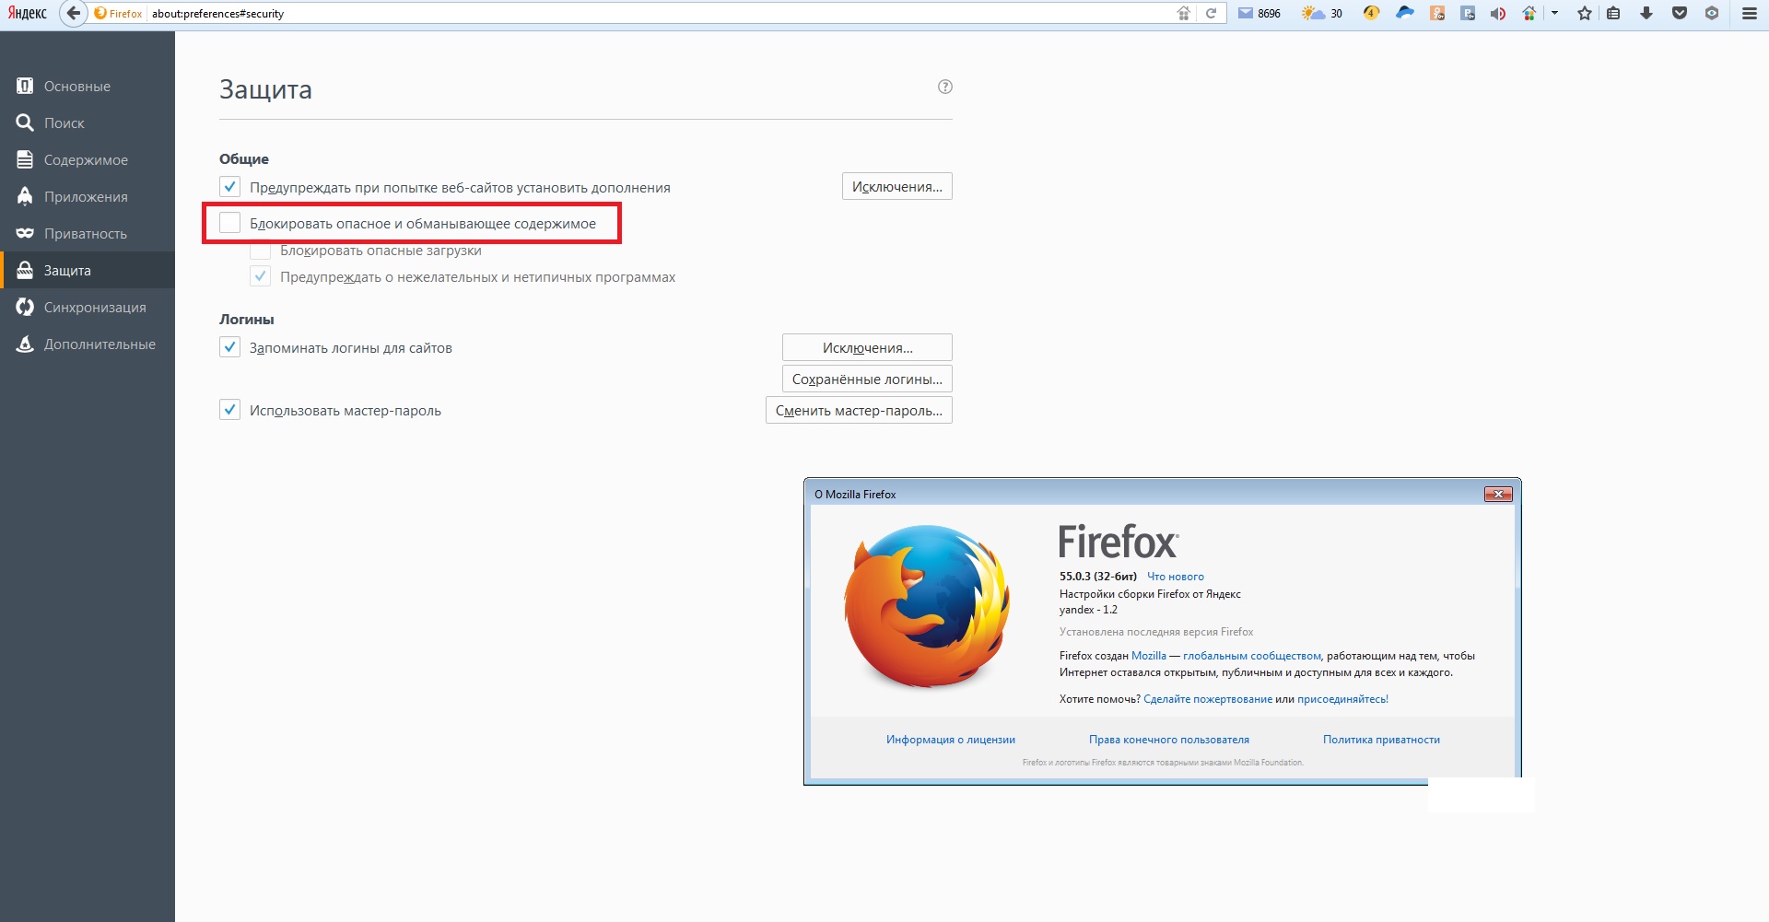The image size is (1769, 922).
Task: Open Права конечного пользователя link
Action: pyautogui.click(x=1168, y=740)
